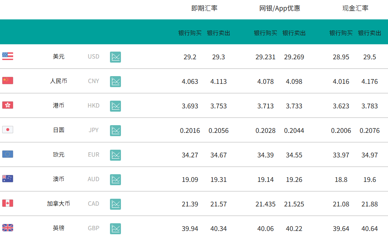Click the CAD currency code
The height and width of the screenshot is (239, 388).
(94, 203)
